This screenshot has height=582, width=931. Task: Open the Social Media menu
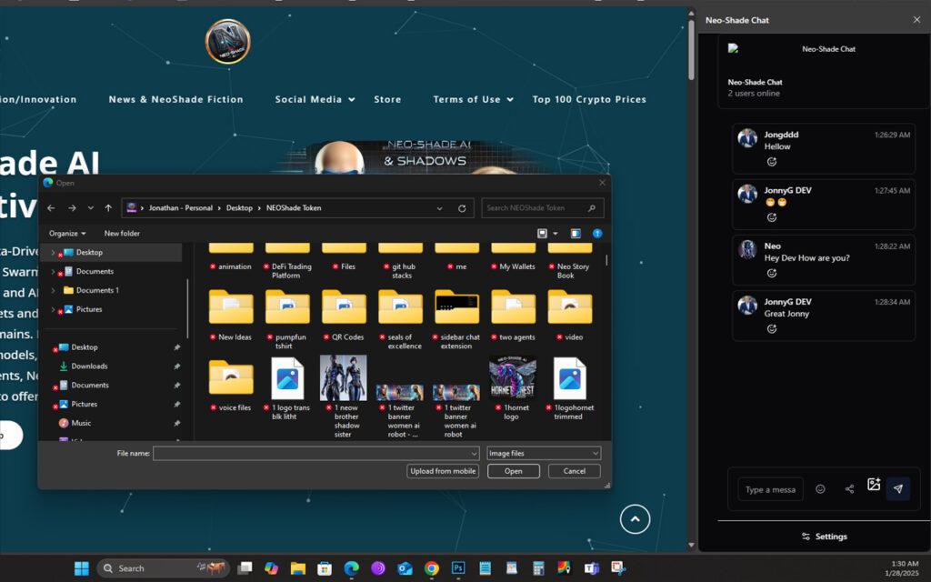[315, 99]
